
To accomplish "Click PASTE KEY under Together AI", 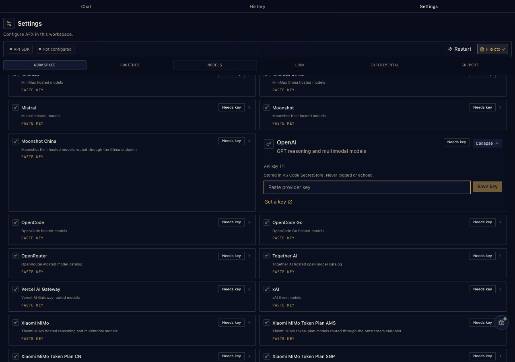I will click(283, 272).
